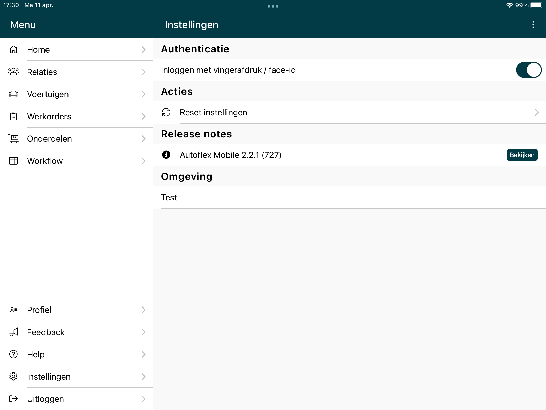The height and width of the screenshot is (410, 546).
Task: Click the house icon next to Home
Action: tap(13, 50)
